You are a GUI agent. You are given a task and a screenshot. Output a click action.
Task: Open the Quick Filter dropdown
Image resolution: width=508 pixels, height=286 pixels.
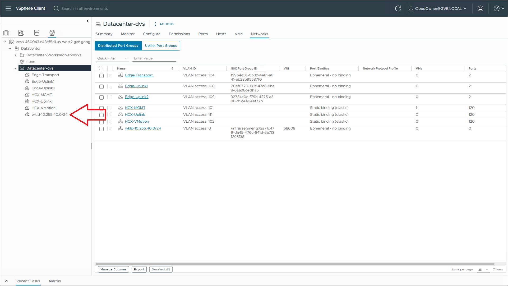coord(112,58)
